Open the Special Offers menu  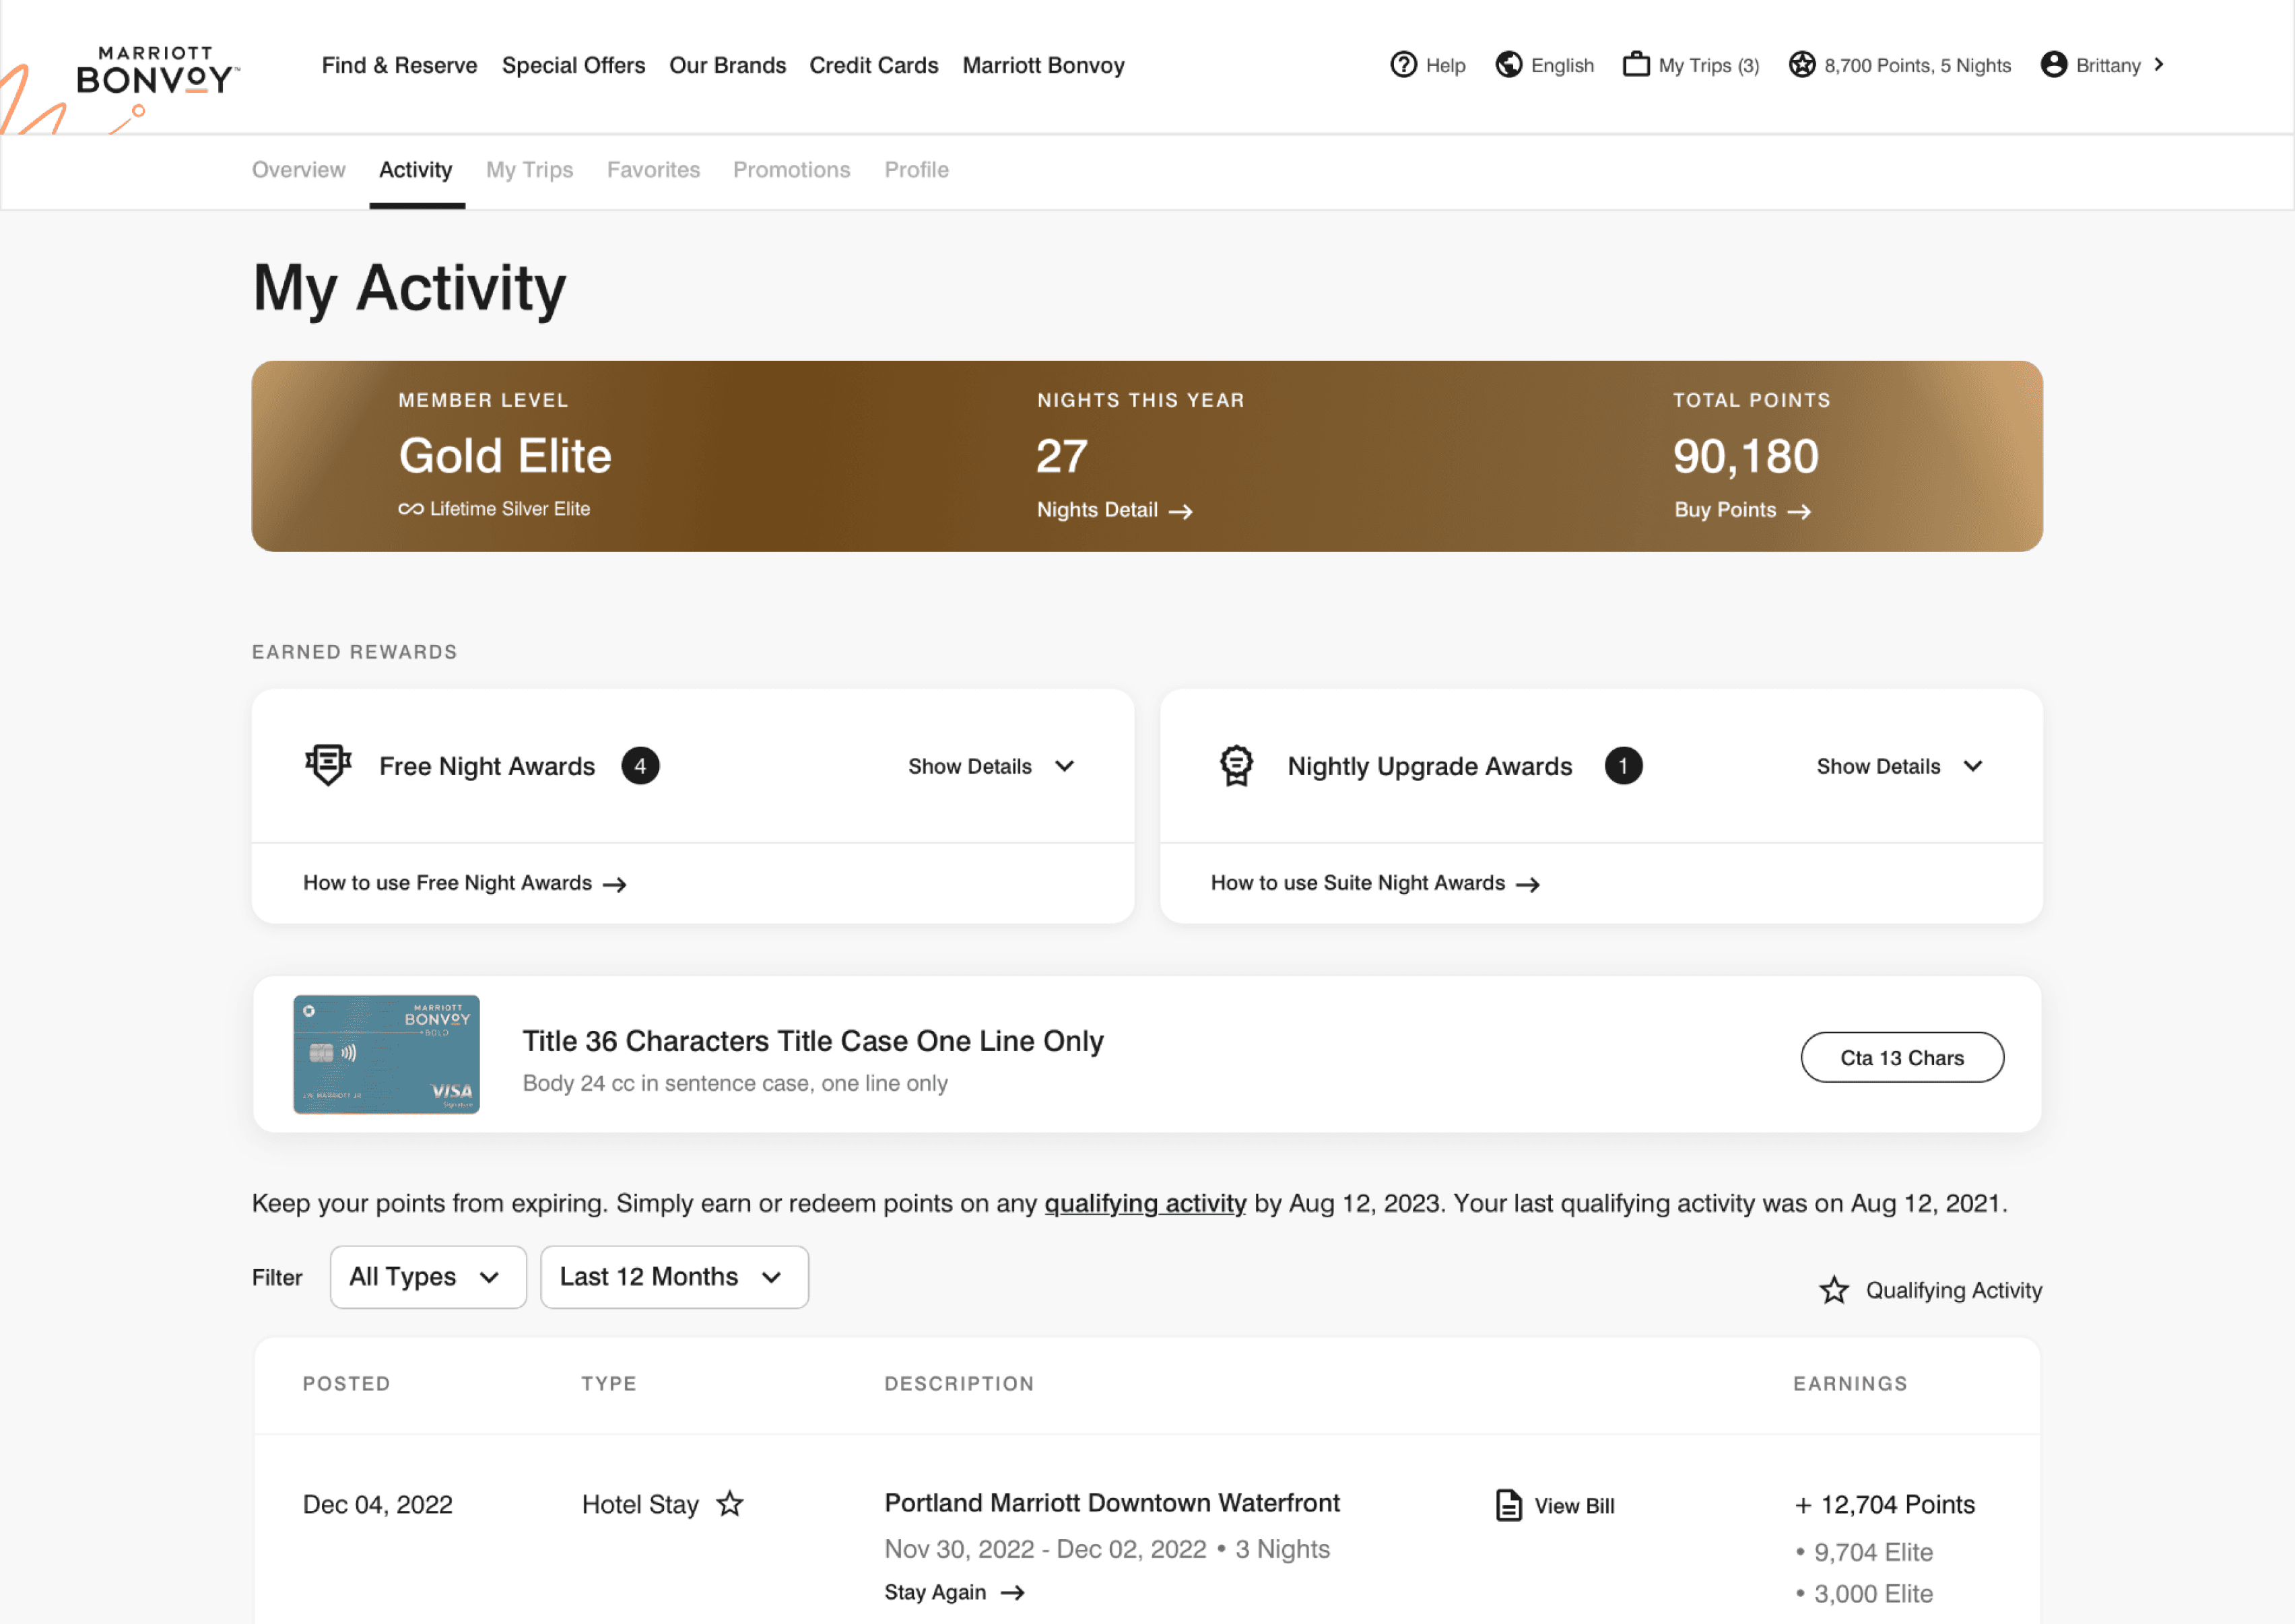573,65
